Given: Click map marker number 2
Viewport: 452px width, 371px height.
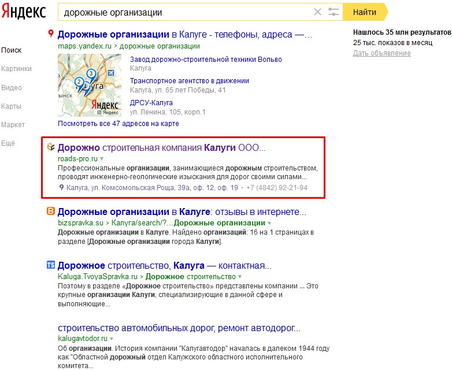Looking at the screenshot, I should [79, 82].
